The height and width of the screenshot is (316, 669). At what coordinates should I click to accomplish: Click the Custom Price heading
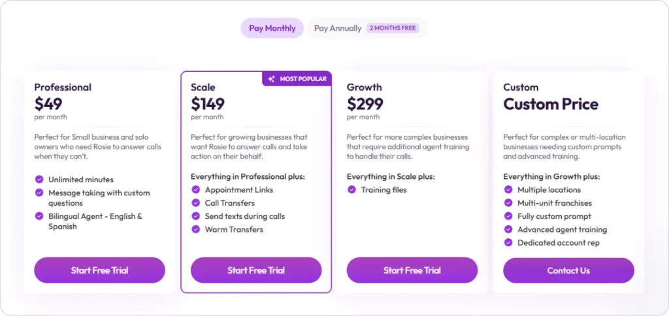point(551,104)
